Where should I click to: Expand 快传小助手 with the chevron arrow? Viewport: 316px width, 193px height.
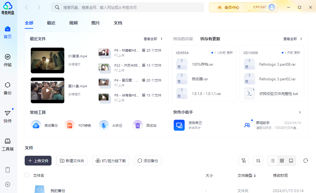(300, 112)
